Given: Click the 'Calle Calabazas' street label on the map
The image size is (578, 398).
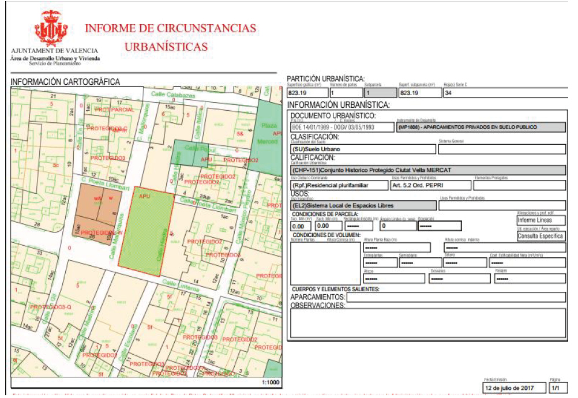Looking at the screenshot, I should 173,95.
